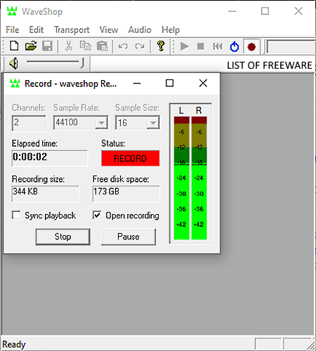Mute with the speaker volume icon
Image resolution: width=316 pixels, height=351 pixels.
tap(13, 63)
